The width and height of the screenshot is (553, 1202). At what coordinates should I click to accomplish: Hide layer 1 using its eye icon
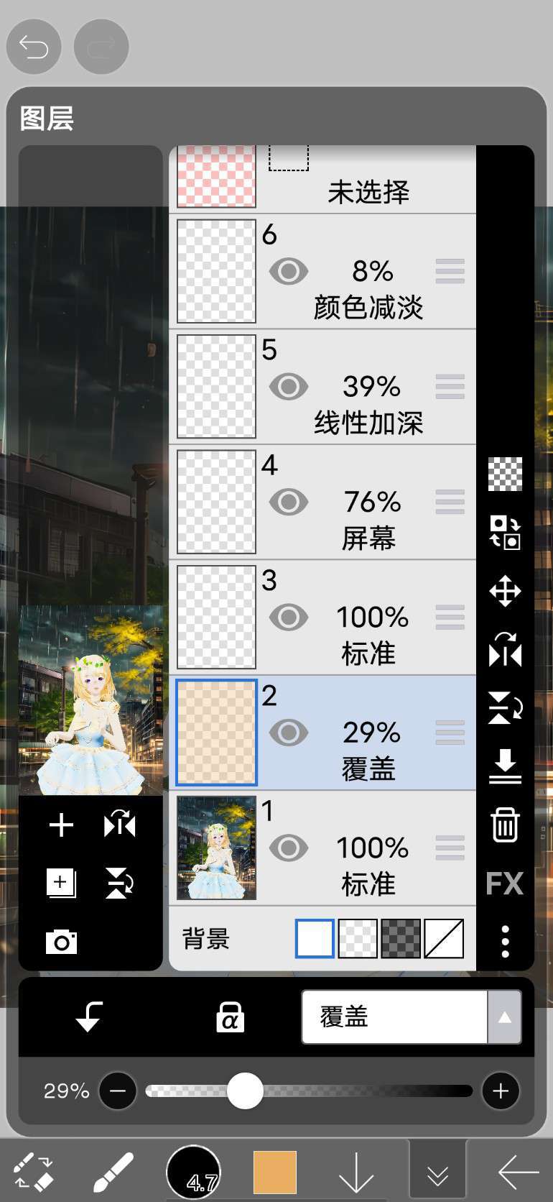(289, 848)
